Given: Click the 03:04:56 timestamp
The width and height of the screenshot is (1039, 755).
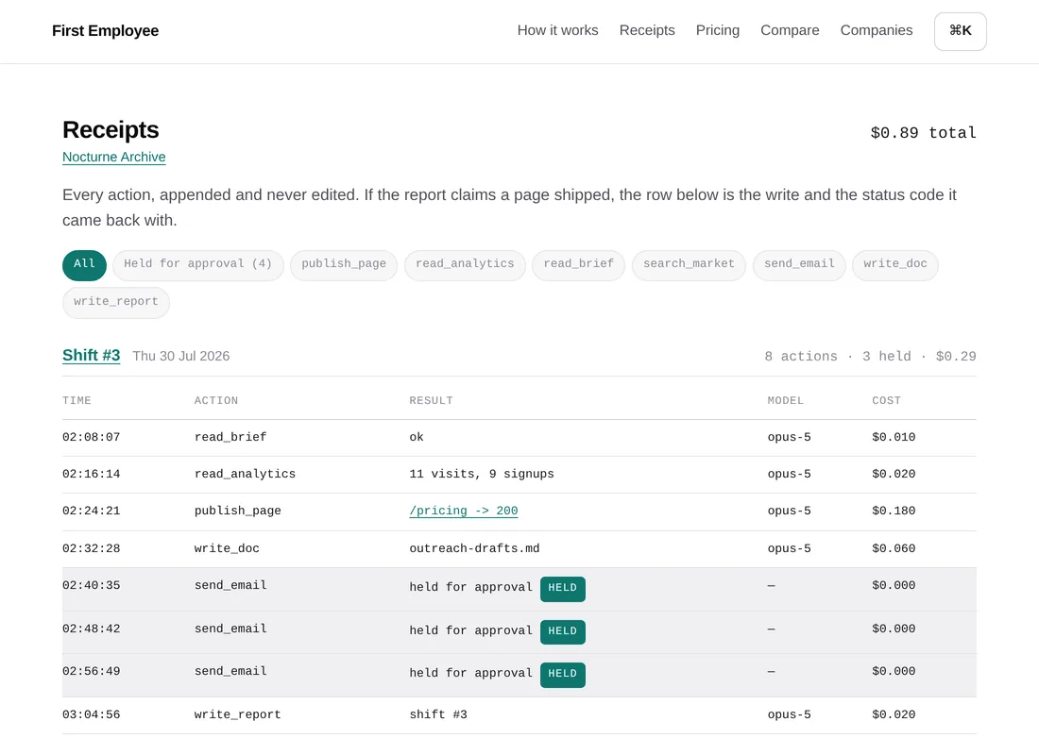Looking at the screenshot, I should [92, 714].
